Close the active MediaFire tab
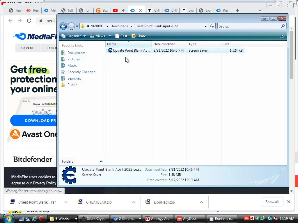The width and height of the screenshot is (298, 223). [x=141, y=10]
